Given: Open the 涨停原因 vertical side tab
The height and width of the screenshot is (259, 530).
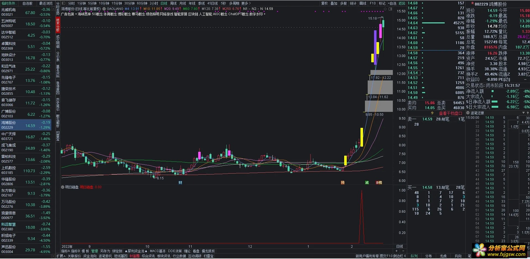Looking at the screenshot, I should pyautogui.click(x=58, y=88).
